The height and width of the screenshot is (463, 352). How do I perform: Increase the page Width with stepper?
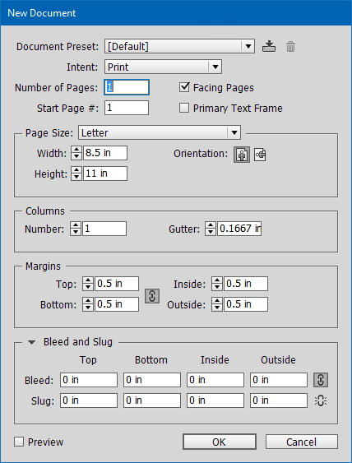point(76,150)
